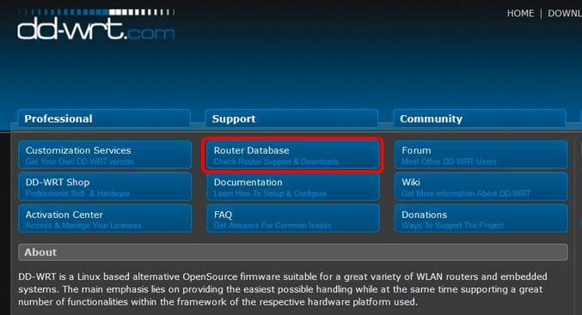Open the FAQ page
Image resolution: width=582 pixels, height=315 pixels.
coord(293,218)
